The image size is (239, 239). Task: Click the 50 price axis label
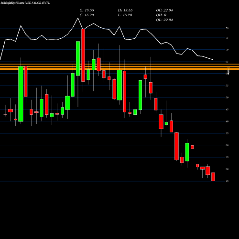click(227, 98)
